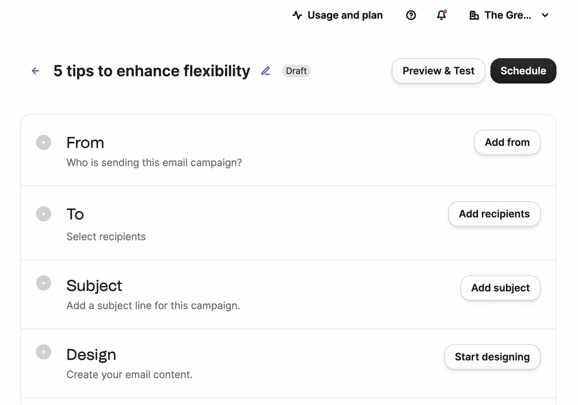Click Add from to set the sender
Viewport: 578px width, 405px height.
507,142
